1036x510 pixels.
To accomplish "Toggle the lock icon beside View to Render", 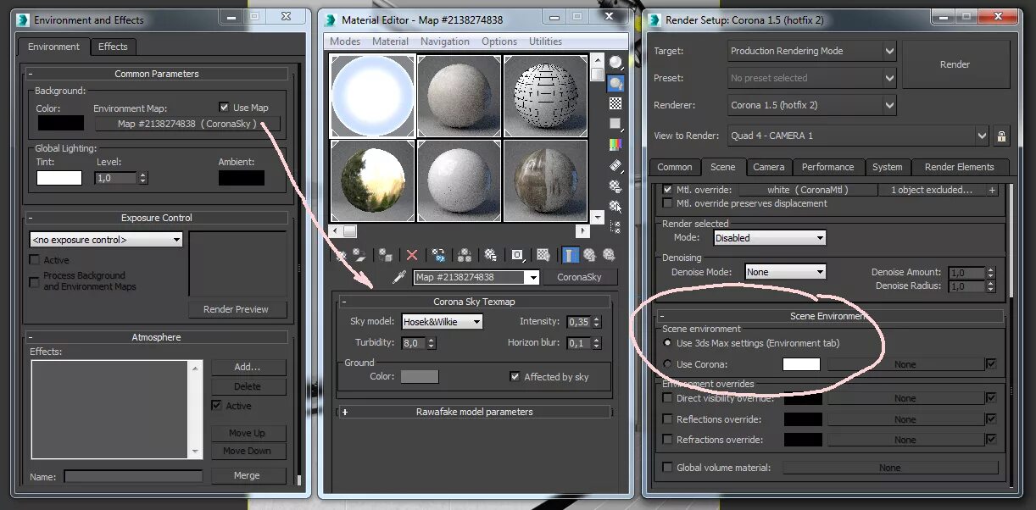I will (1001, 136).
